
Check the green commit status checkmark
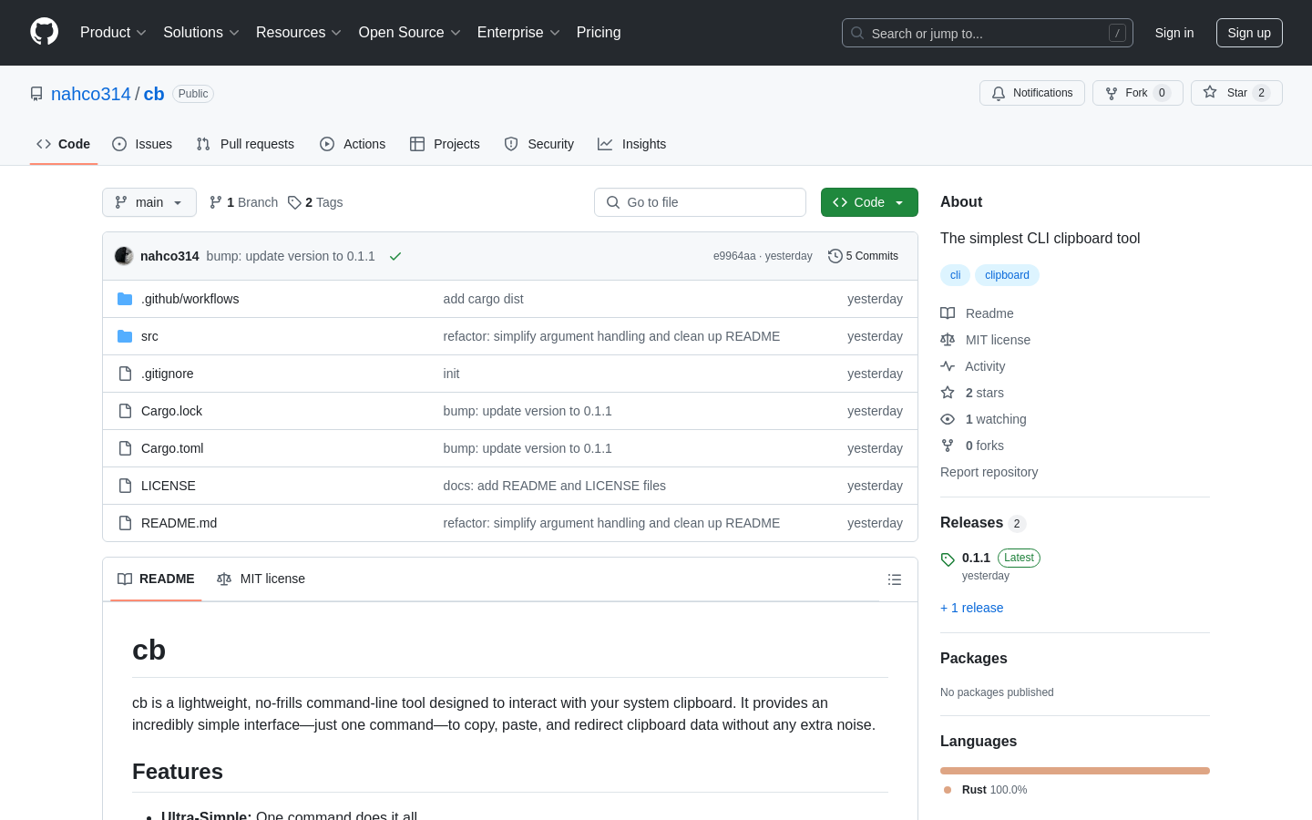(x=395, y=256)
